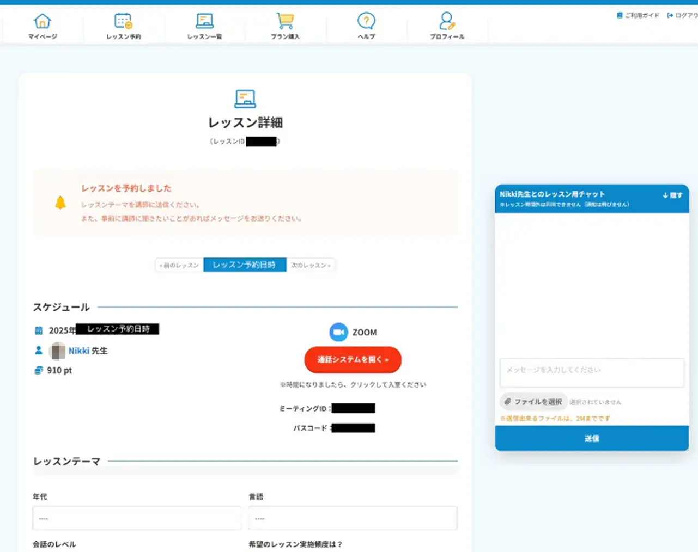Open Nikki 先生 teacher profile link
Image resolution: width=698 pixels, height=552 pixels.
click(x=78, y=351)
